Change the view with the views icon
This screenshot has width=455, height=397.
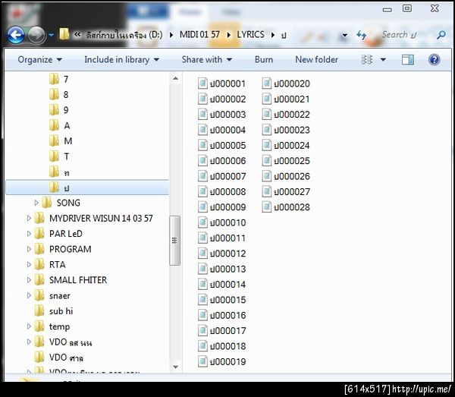coord(367,60)
